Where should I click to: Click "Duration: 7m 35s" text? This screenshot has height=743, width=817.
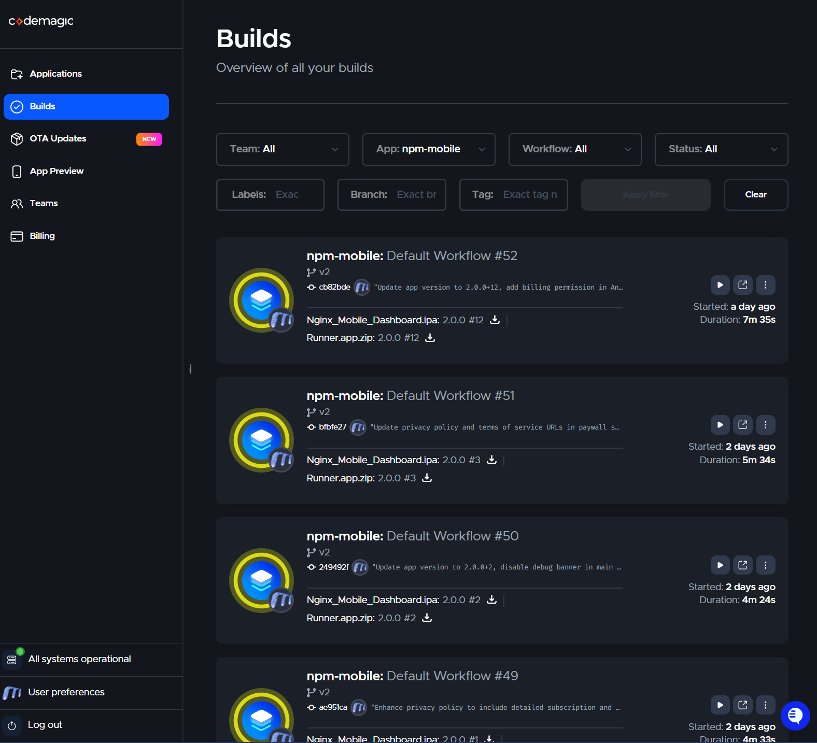[738, 320]
